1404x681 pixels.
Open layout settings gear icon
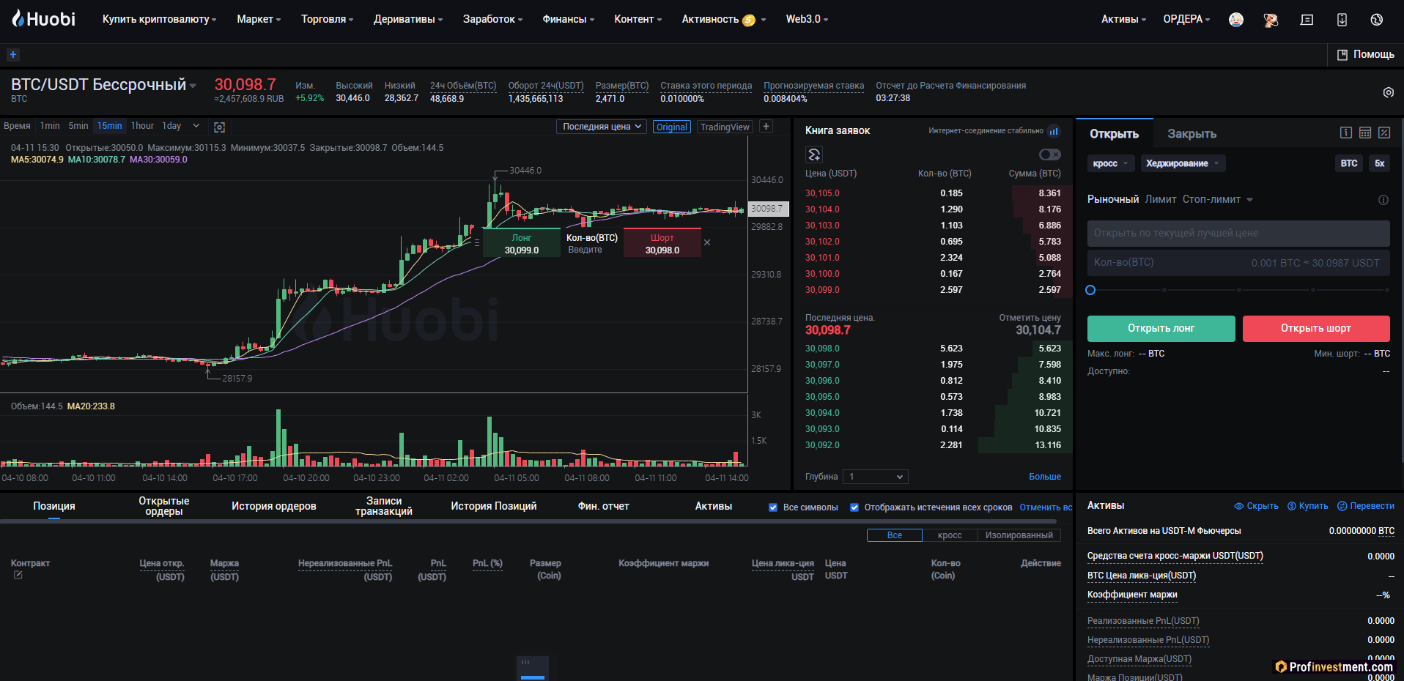[1388, 92]
